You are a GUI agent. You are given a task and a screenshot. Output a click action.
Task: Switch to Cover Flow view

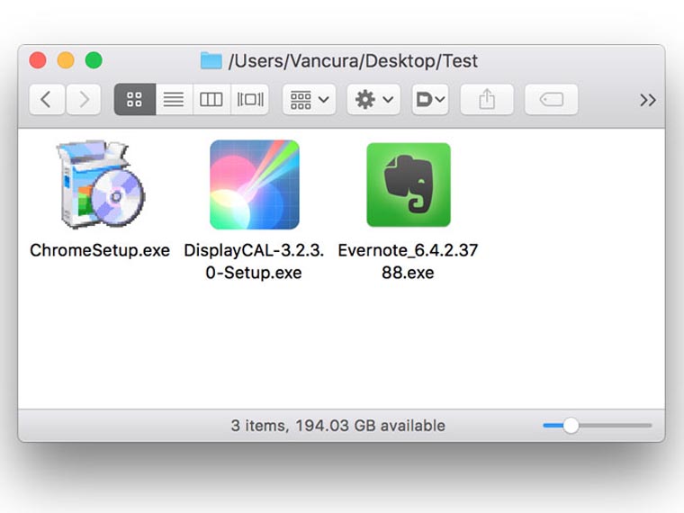tap(249, 100)
